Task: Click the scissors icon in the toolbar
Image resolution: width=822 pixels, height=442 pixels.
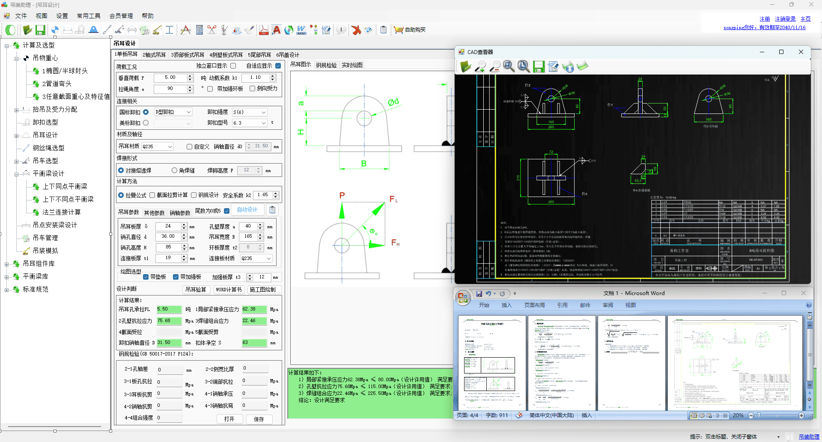Action: click(x=212, y=30)
